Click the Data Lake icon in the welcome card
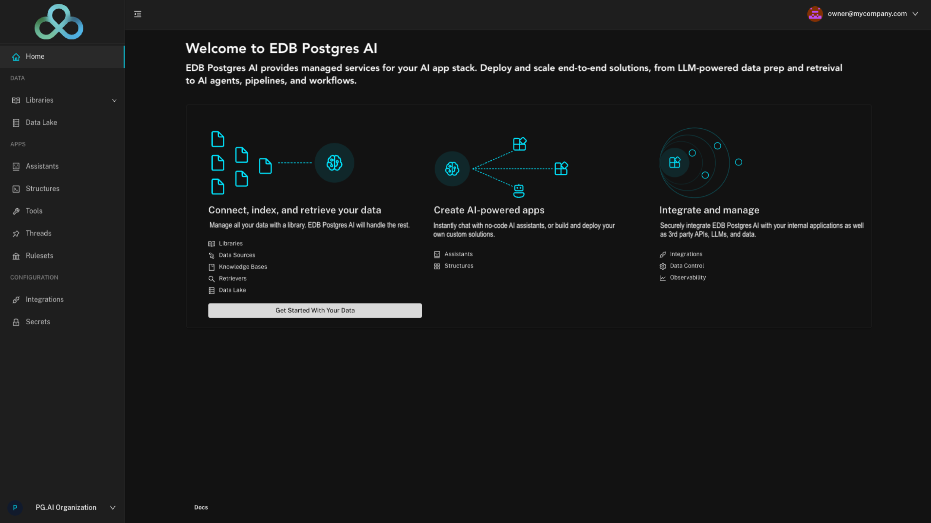Image resolution: width=931 pixels, height=523 pixels. 212,291
